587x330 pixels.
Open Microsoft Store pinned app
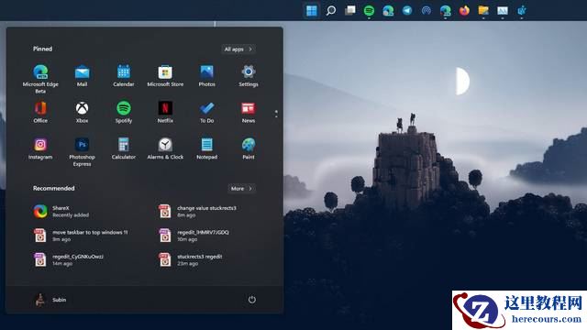pos(165,76)
